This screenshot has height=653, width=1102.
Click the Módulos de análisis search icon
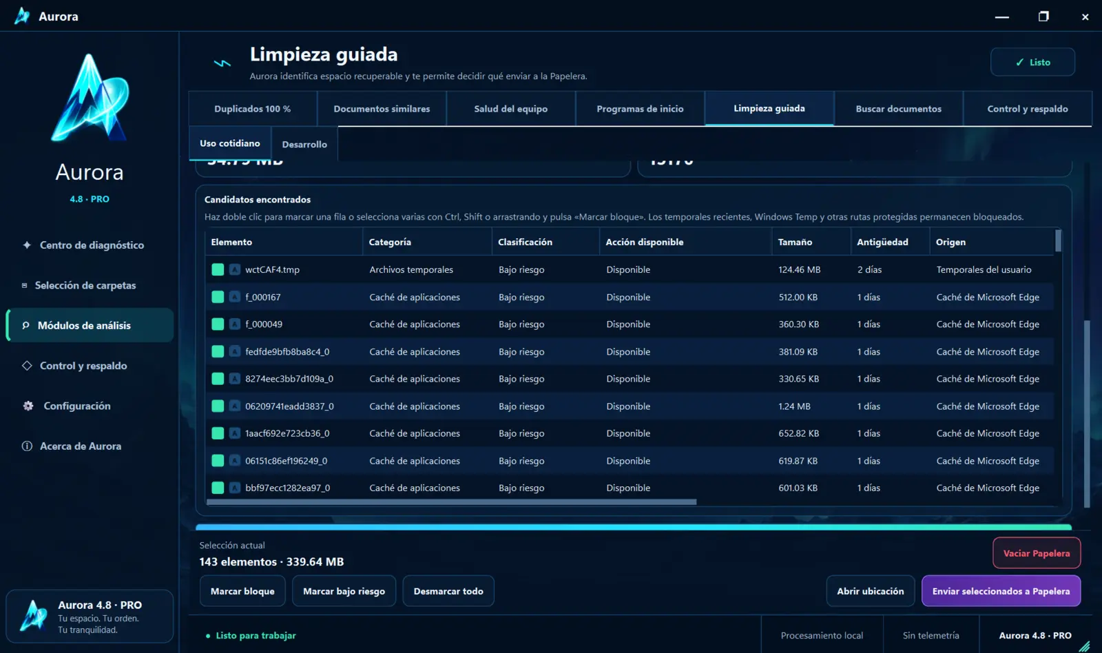[x=26, y=325]
